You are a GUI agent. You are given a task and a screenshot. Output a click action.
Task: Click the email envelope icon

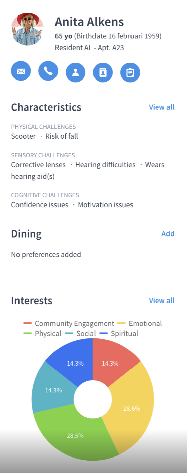click(x=21, y=71)
